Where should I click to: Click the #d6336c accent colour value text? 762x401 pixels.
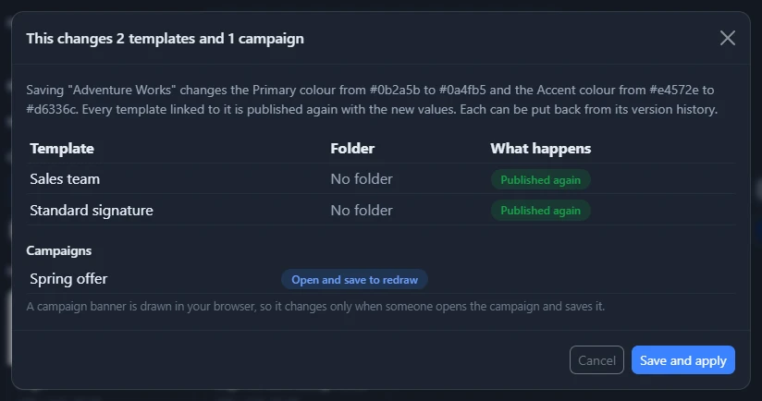click(52, 110)
